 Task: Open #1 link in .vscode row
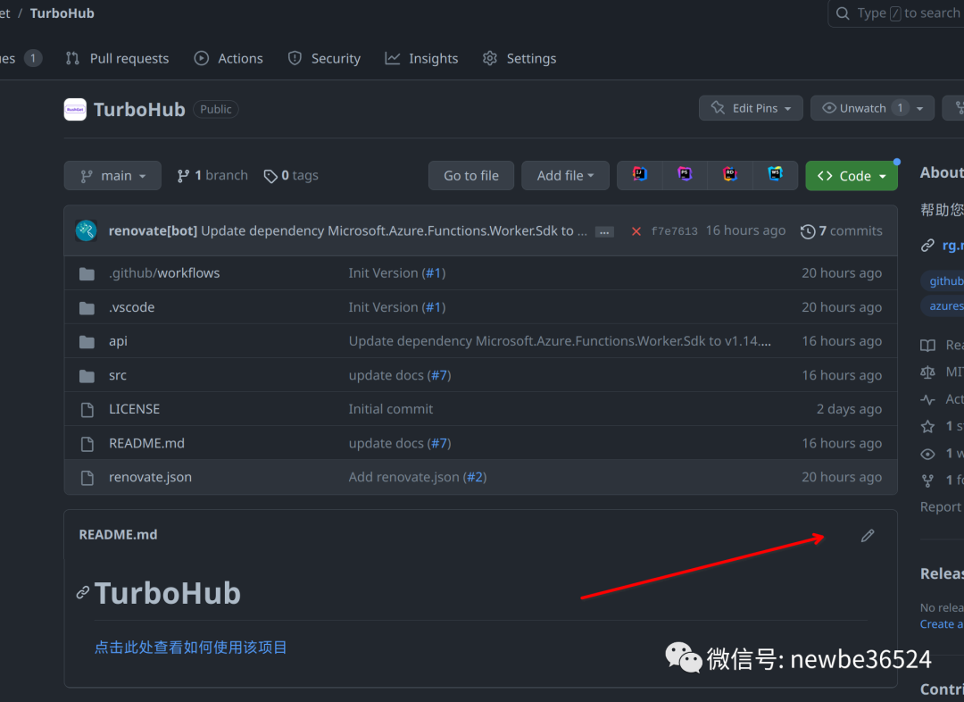[434, 307]
